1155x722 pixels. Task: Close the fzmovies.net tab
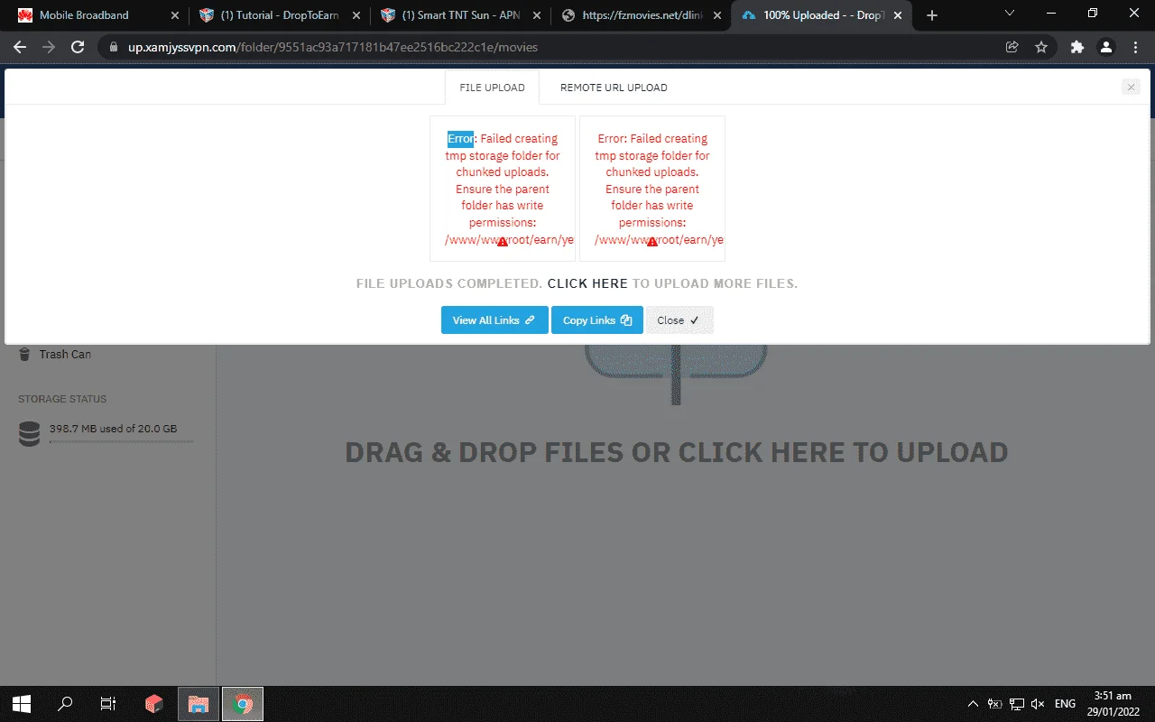coord(718,15)
